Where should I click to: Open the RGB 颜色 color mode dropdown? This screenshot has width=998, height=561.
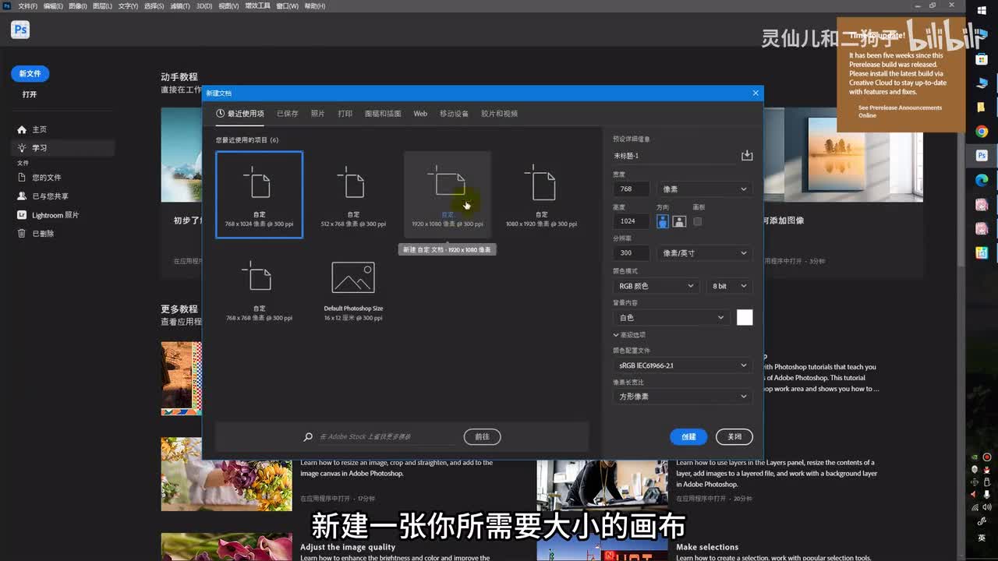[655, 287]
